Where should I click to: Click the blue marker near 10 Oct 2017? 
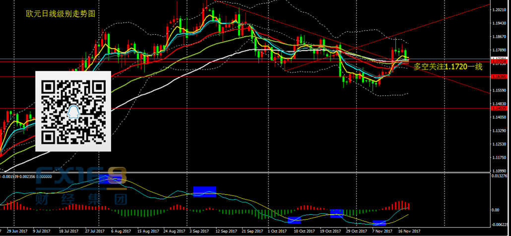click(x=294, y=220)
